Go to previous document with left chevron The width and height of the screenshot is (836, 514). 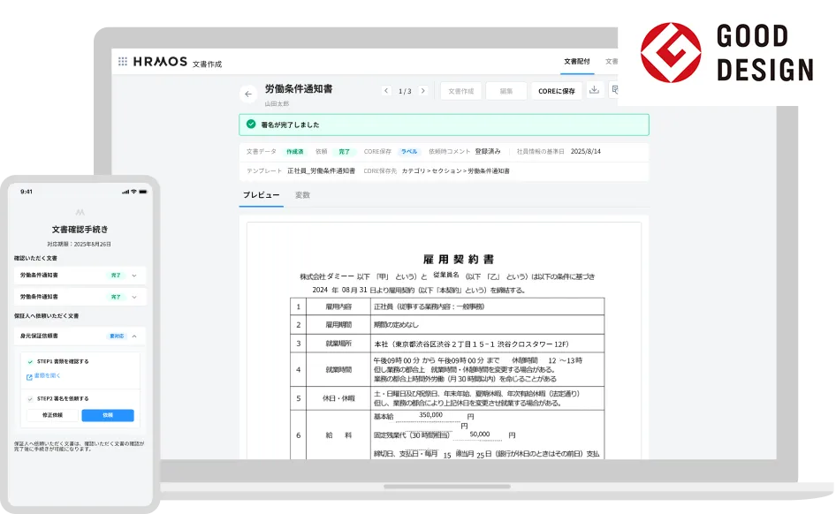tap(386, 91)
